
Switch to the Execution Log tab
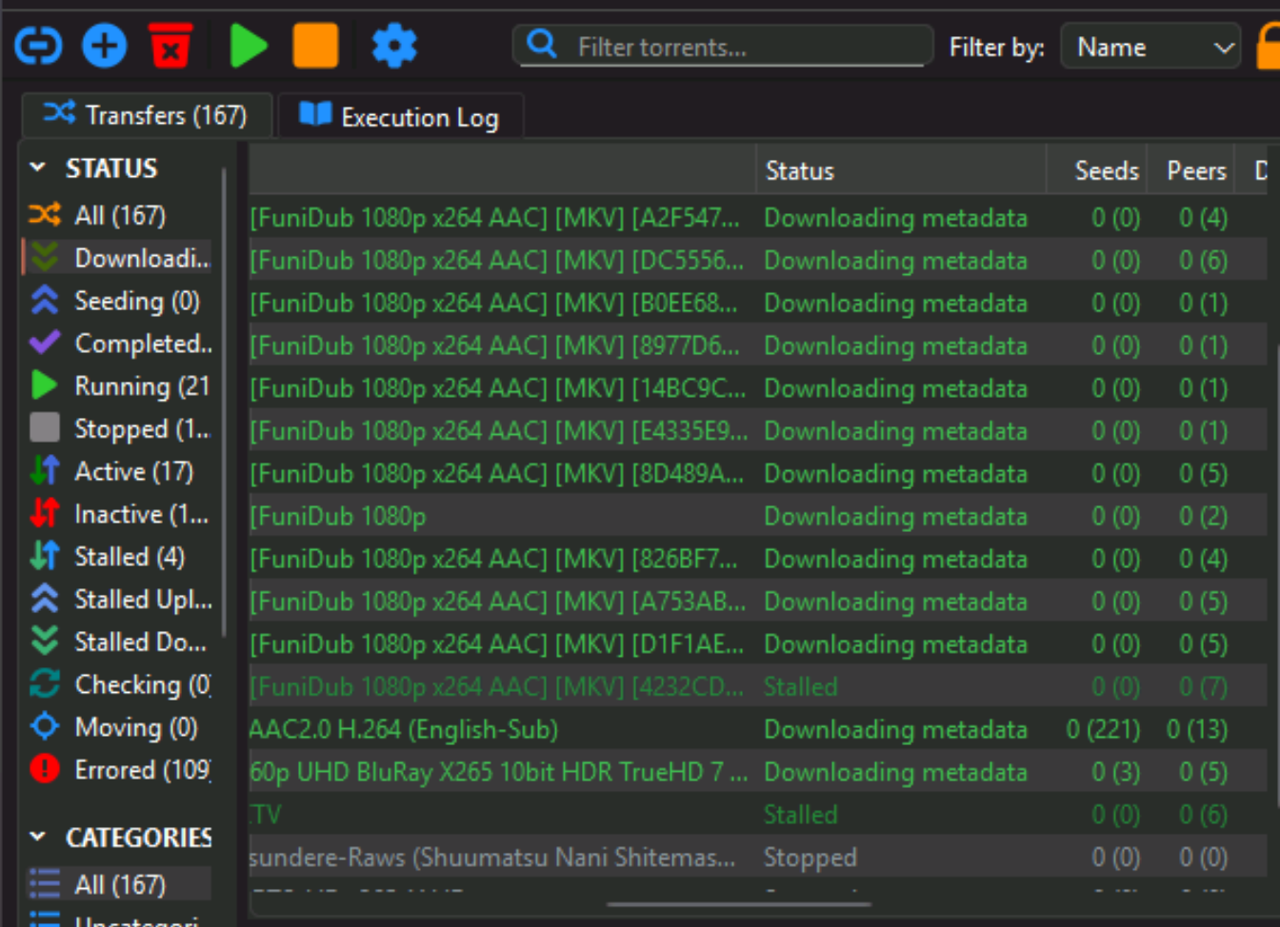[x=400, y=117]
